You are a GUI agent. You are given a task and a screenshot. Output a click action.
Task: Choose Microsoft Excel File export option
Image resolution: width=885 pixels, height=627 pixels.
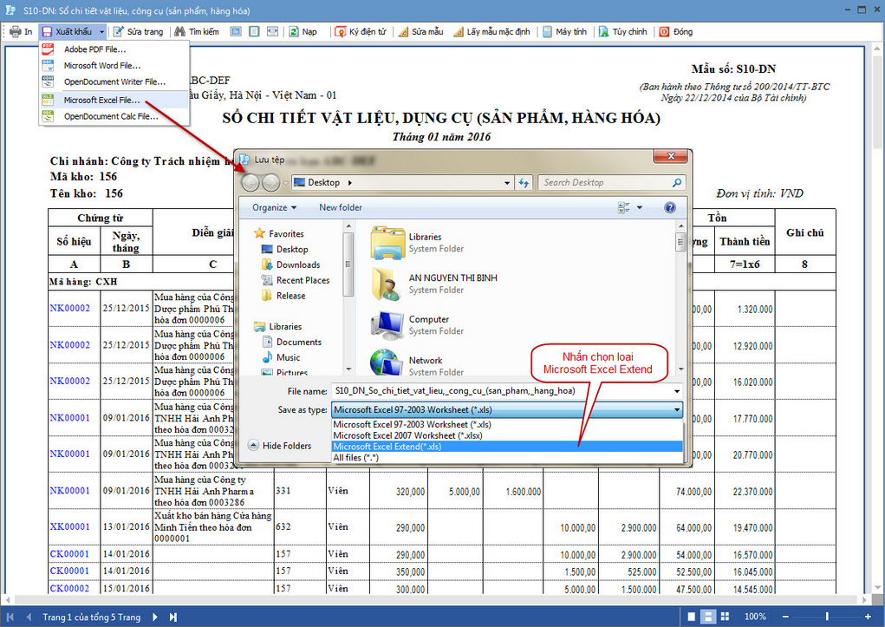click(x=114, y=100)
